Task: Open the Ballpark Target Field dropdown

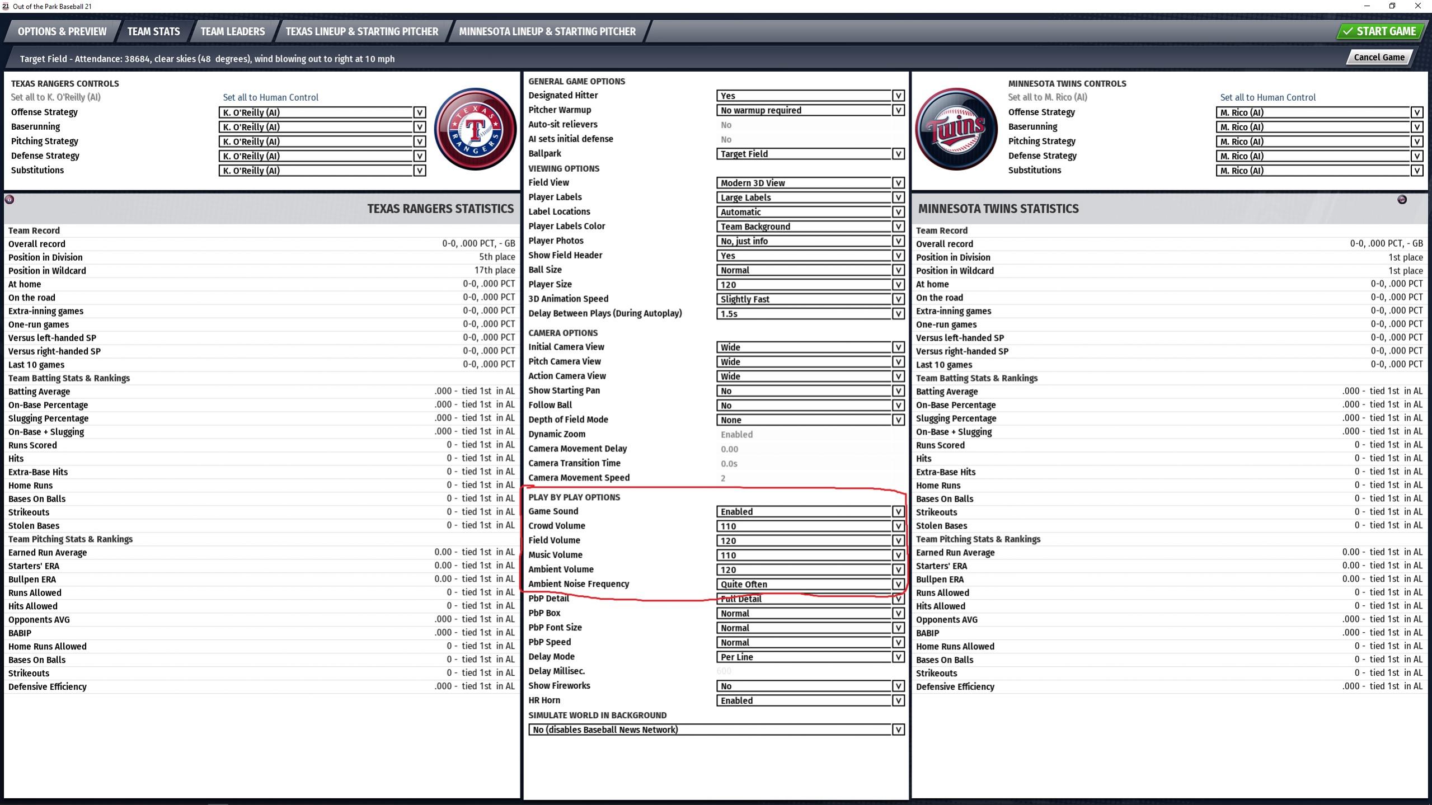Action: pos(804,154)
